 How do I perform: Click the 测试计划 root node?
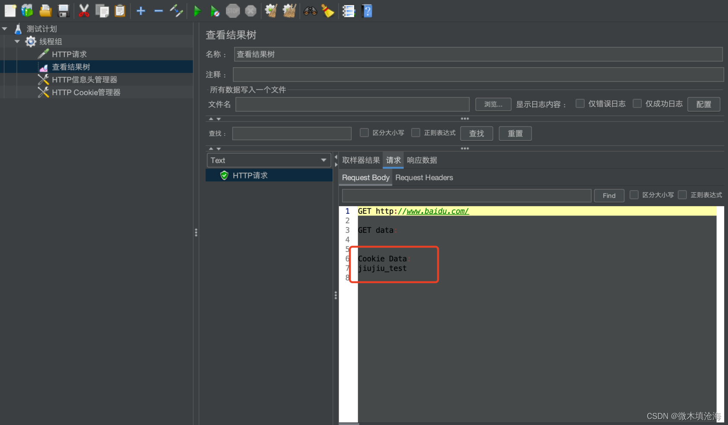42,29
